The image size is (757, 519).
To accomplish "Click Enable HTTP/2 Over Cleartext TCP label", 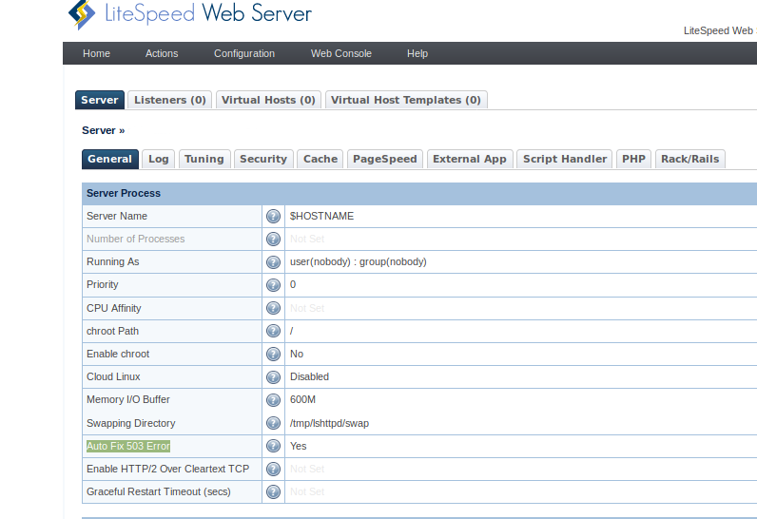I will (168, 469).
